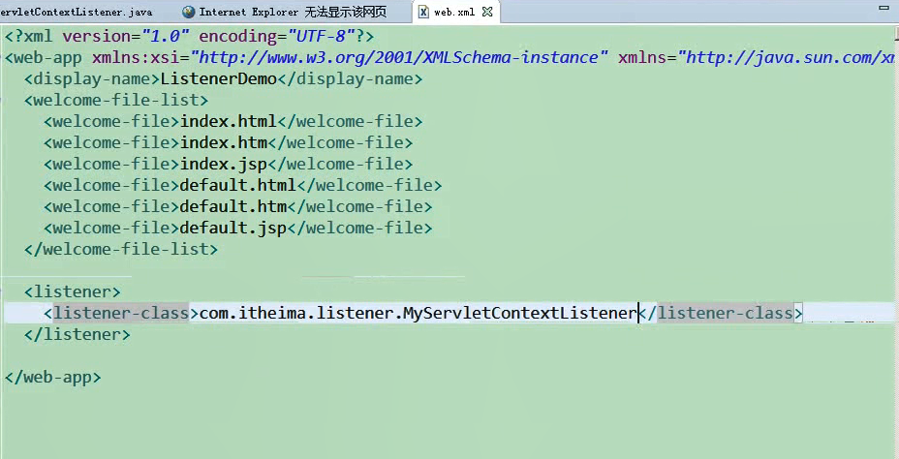Image resolution: width=899 pixels, height=459 pixels.
Task: Close the web.xml editor tab
Action: coord(487,13)
